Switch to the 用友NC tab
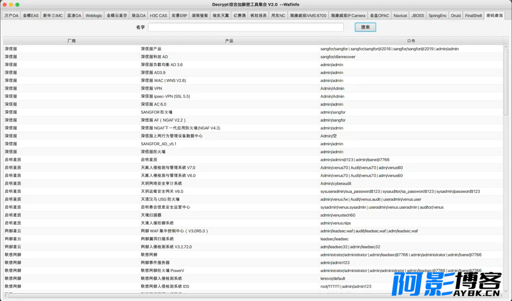 click(x=278, y=15)
